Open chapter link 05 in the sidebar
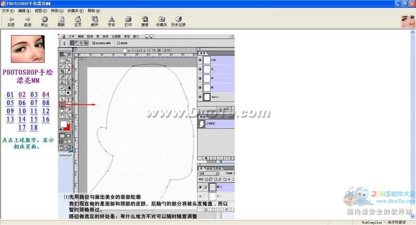Image resolution: width=416 pixels, height=225 pixels. pos(10,103)
